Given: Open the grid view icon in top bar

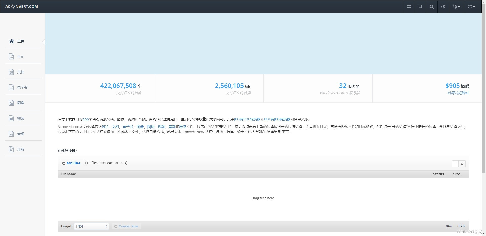Looking at the screenshot, I should [409, 7].
